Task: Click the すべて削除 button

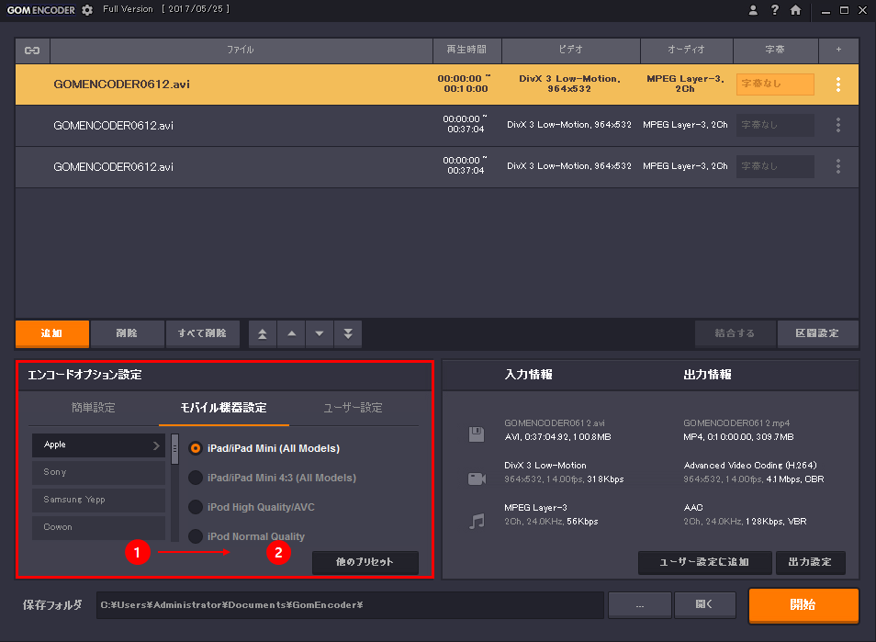Action: (x=203, y=333)
